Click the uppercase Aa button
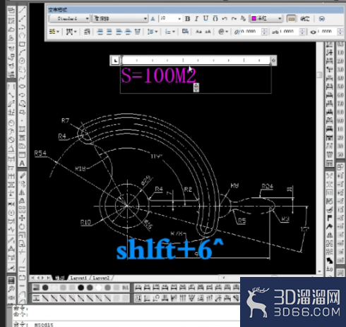346x327 pixels. 198,32
